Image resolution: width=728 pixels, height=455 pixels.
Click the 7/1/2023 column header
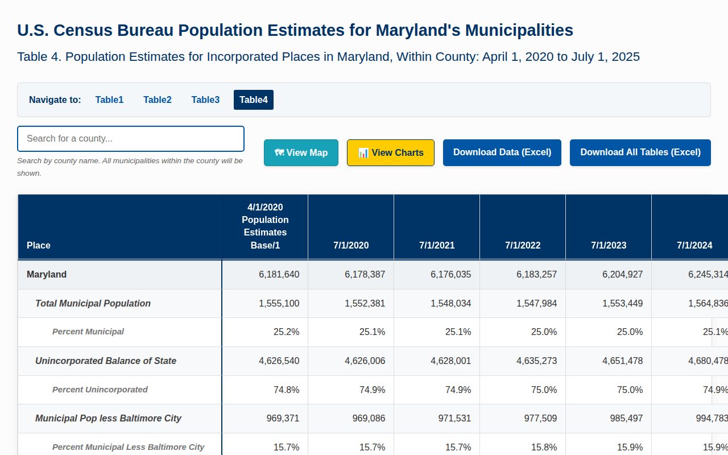coord(609,227)
